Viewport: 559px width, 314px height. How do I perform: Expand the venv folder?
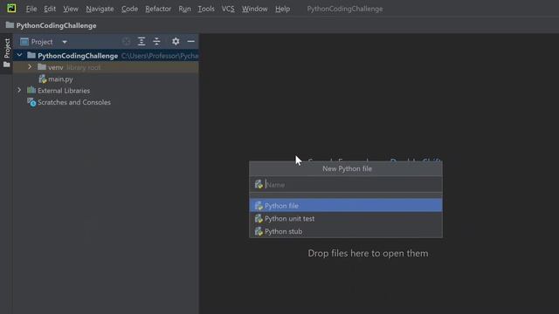[x=30, y=67]
